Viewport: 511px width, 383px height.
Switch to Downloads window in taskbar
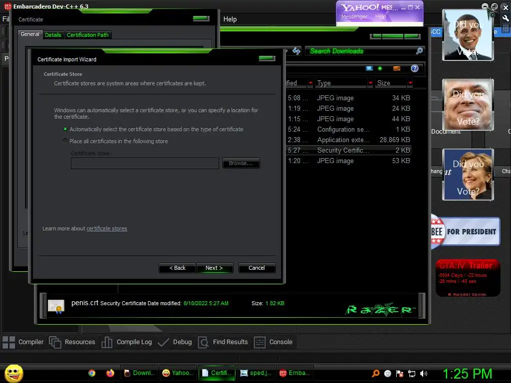click(140, 373)
